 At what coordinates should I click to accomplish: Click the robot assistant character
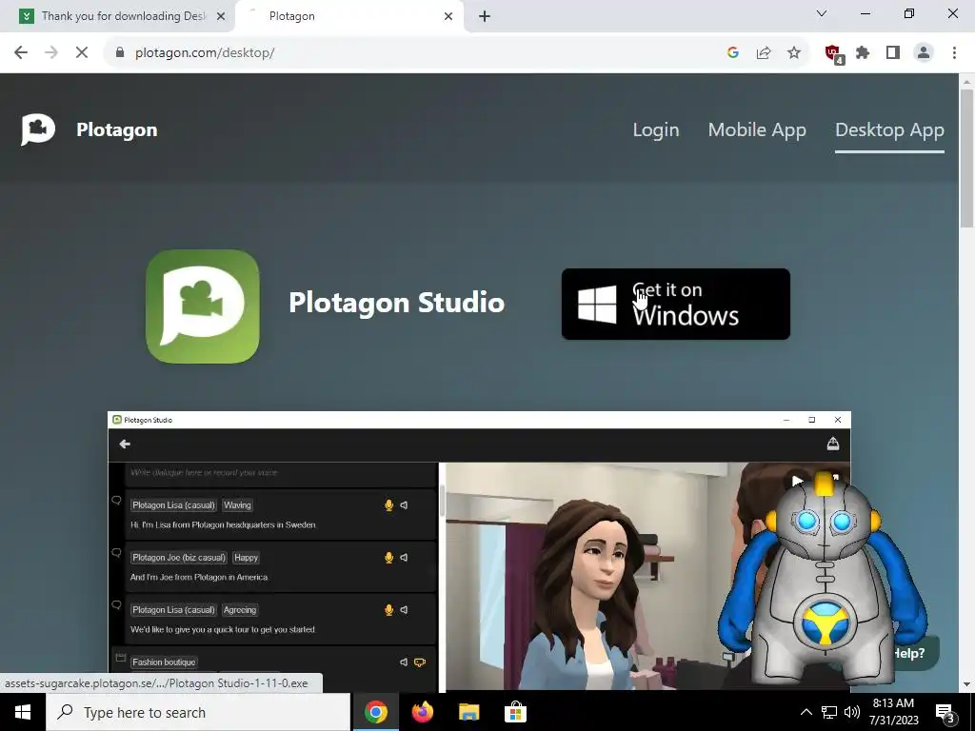tap(823, 578)
